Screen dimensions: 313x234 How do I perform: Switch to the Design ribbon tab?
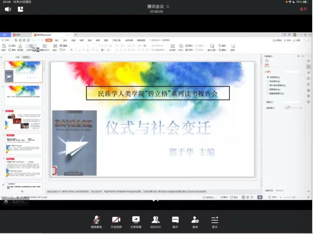pyautogui.click(x=65, y=40)
